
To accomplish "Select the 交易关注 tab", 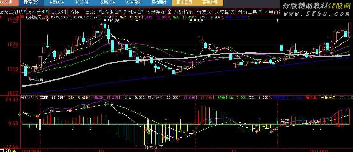I will (108, 3).
